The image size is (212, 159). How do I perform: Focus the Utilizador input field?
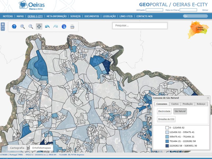(x=154, y=10)
